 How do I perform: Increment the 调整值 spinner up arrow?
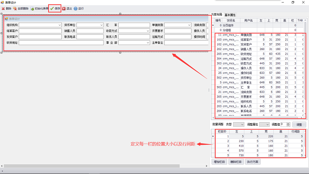click(288, 124)
